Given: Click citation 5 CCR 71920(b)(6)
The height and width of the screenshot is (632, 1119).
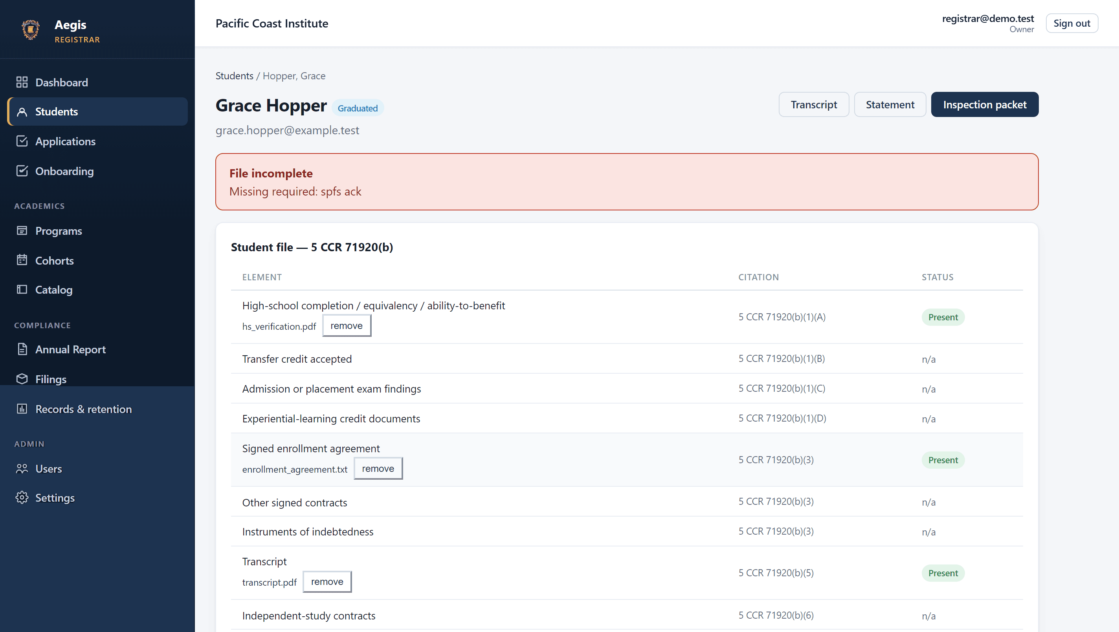Looking at the screenshot, I should 776,615.
